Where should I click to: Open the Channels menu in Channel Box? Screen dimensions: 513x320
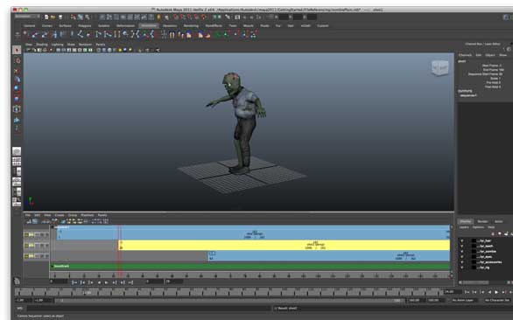point(465,55)
